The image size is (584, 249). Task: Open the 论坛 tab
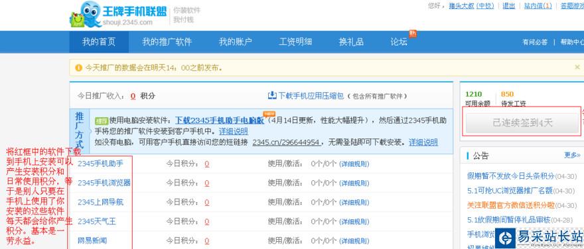(x=399, y=42)
